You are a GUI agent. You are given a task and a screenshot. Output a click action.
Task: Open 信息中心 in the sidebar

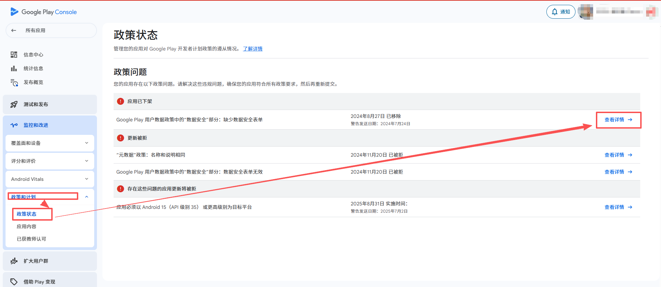click(33, 55)
